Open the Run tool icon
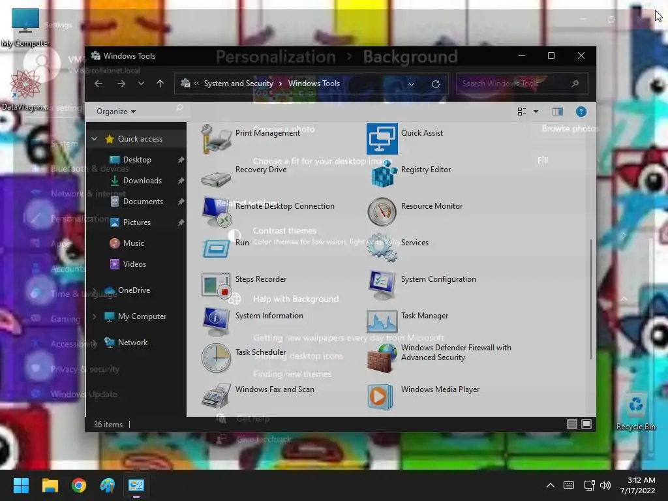Image resolution: width=668 pixels, height=501 pixels. click(x=217, y=249)
